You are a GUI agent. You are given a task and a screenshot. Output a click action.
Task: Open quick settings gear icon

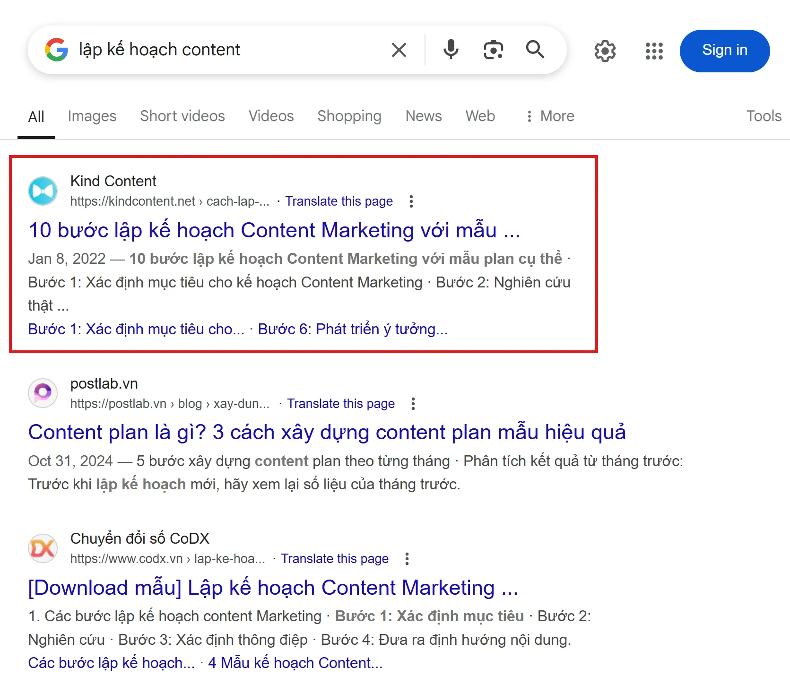[x=605, y=51]
